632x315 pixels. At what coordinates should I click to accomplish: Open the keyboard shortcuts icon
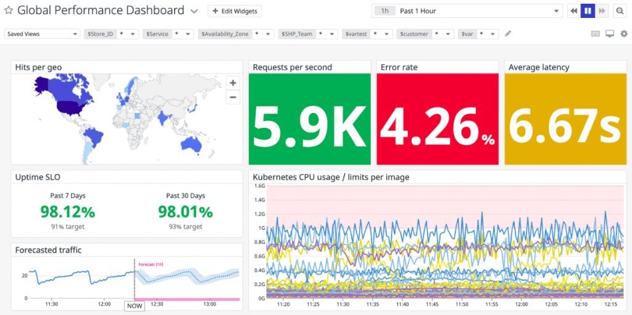pos(596,34)
